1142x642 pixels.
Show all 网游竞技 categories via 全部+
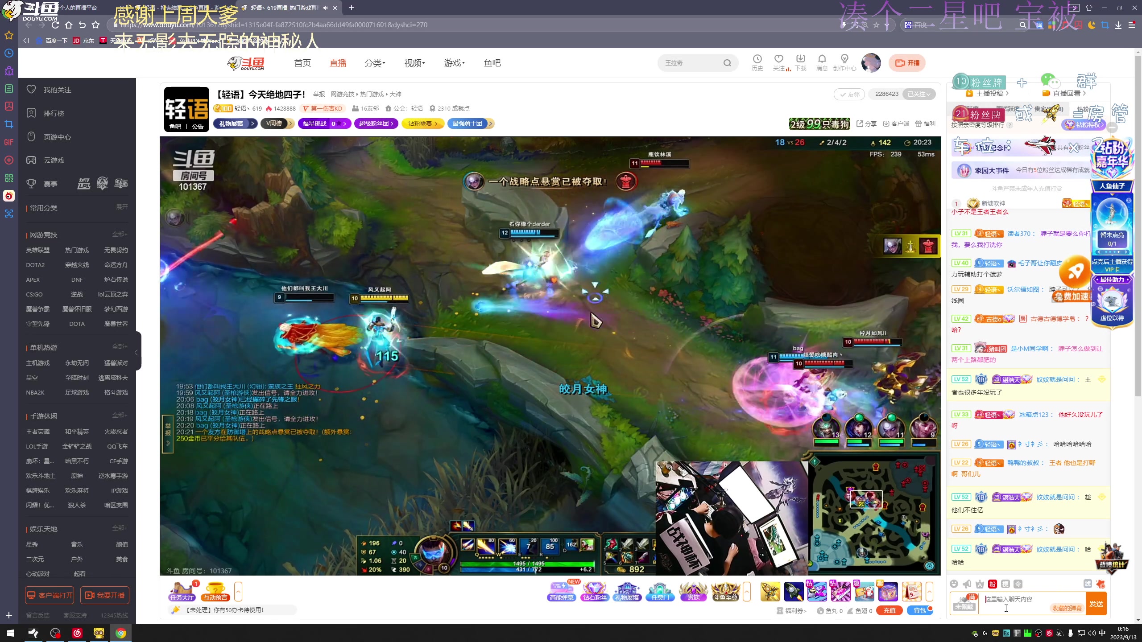pyautogui.click(x=120, y=234)
